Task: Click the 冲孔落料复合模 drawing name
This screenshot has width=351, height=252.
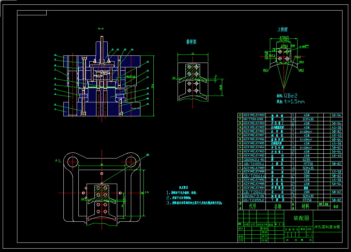Action: point(327,227)
